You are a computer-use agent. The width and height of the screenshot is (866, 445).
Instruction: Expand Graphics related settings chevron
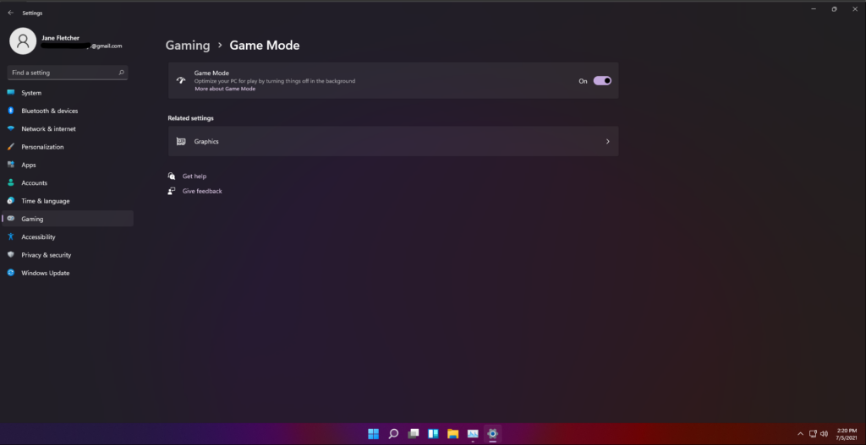click(607, 142)
